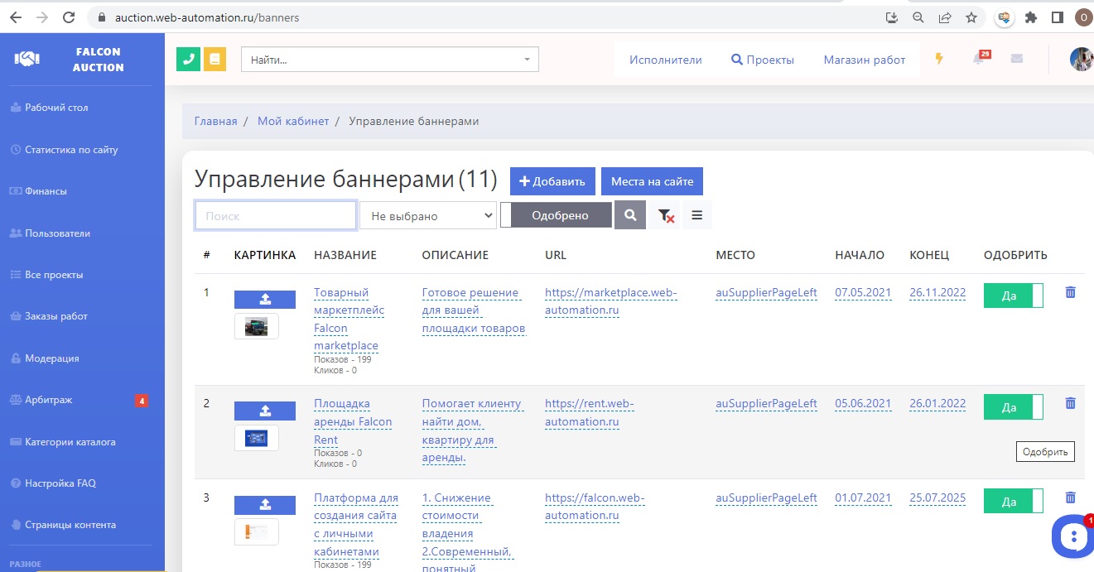Expand the Не выбрано dropdown
The image size is (1094, 572).
tap(427, 216)
